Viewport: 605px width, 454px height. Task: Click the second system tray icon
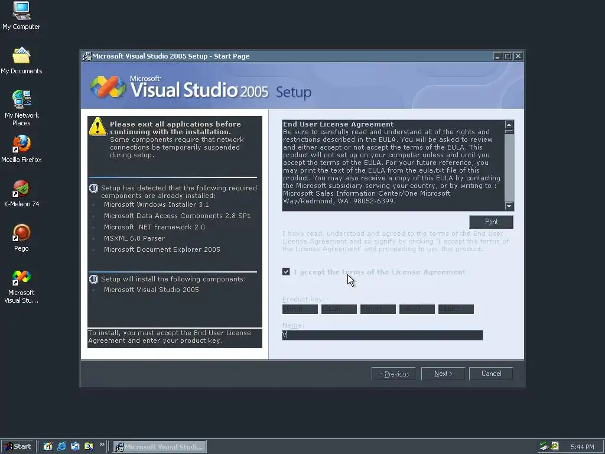[x=555, y=446]
